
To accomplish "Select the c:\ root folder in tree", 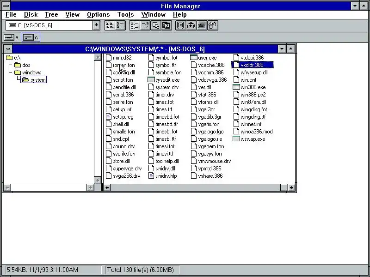I will [13, 58].
